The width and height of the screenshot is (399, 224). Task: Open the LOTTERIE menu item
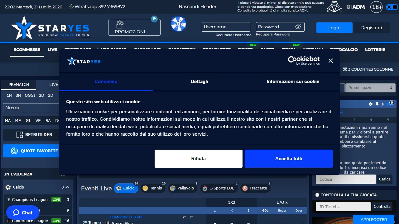click(375, 49)
